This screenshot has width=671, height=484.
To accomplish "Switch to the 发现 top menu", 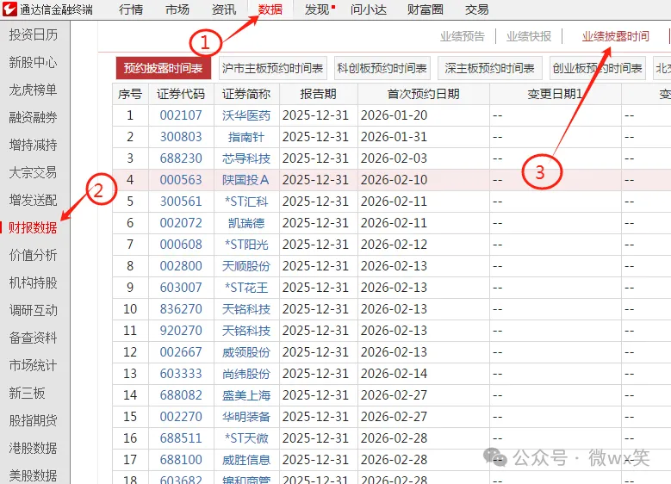I will [316, 9].
